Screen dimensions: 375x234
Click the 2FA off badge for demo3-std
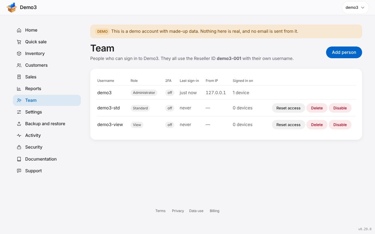pyautogui.click(x=170, y=108)
